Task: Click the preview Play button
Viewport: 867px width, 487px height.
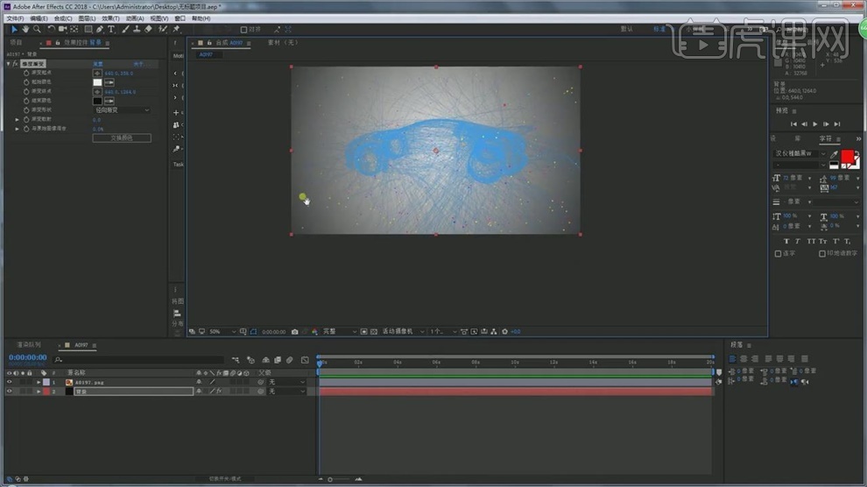Action: click(815, 124)
